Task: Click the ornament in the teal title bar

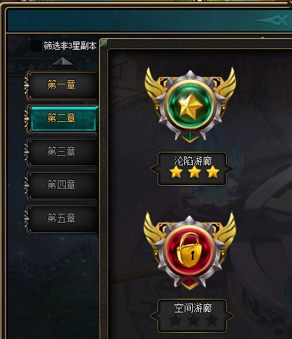Action: click(272, 21)
